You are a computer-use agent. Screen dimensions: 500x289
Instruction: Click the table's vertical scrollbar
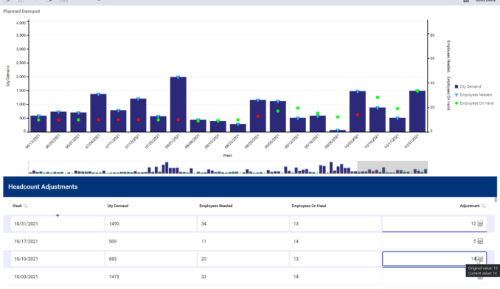pos(496,200)
